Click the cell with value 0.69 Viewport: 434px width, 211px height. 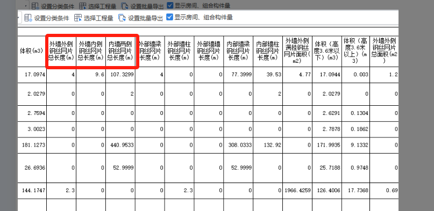384,190
